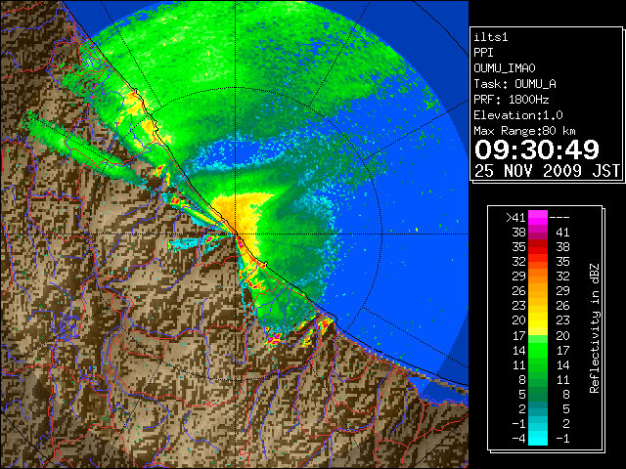Click the 'ilts1' label in the info box

click(491, 37)
